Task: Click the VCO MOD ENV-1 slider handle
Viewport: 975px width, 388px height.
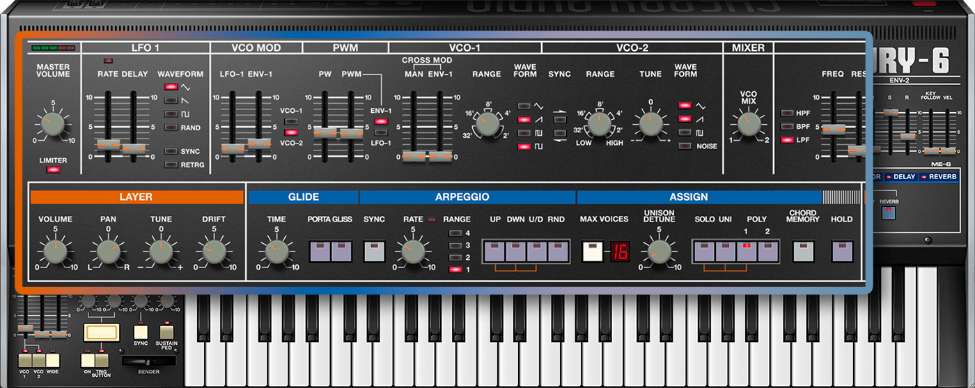Action: 259,143
